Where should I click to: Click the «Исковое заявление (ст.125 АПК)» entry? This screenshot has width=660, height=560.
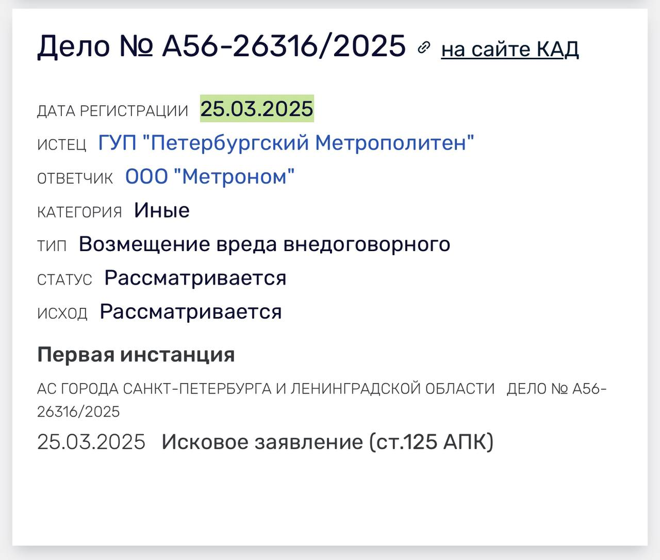pos(327,442)
